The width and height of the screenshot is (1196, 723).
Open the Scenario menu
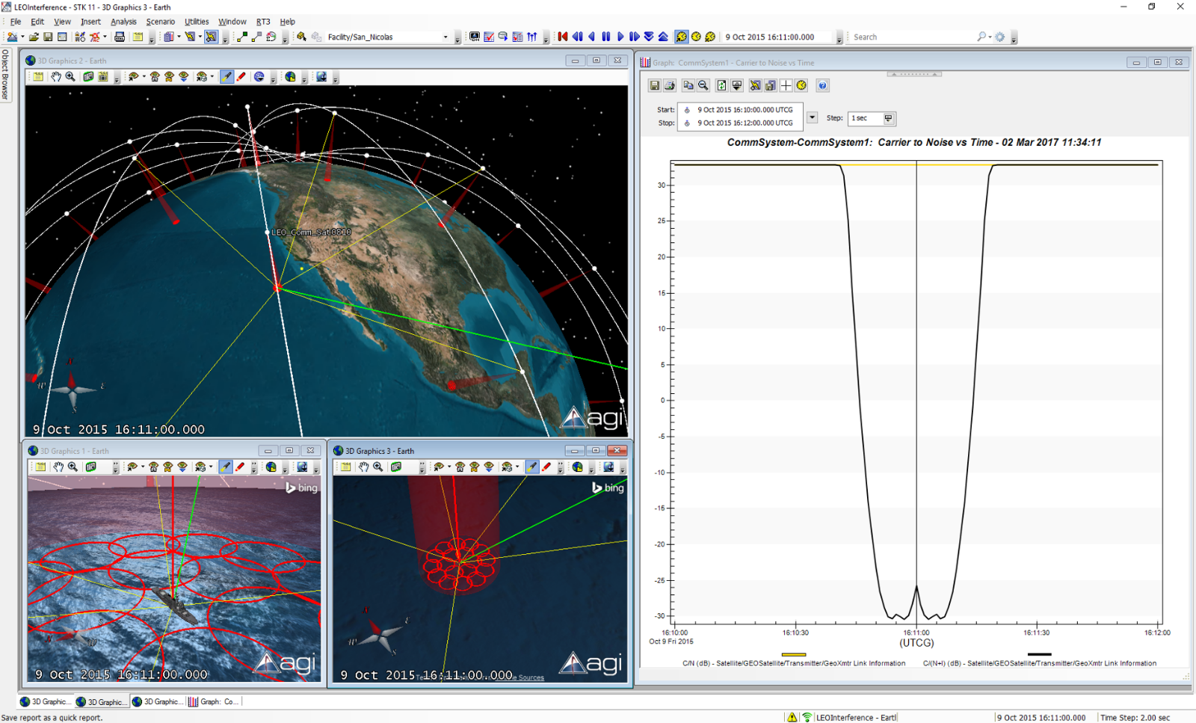[161, 22]
